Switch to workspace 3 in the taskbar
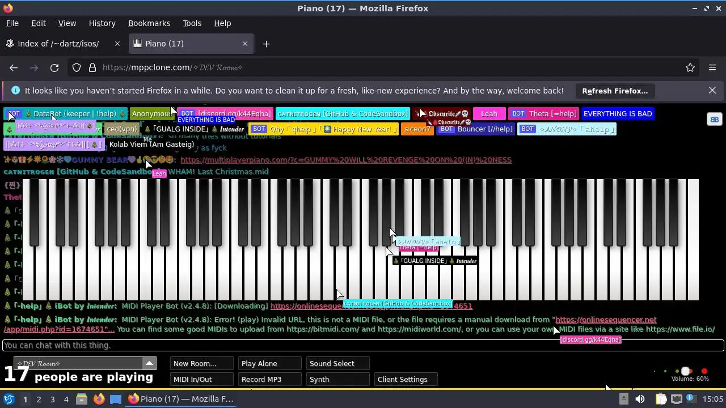Screen dimensions: 726x408 point(52,399)
